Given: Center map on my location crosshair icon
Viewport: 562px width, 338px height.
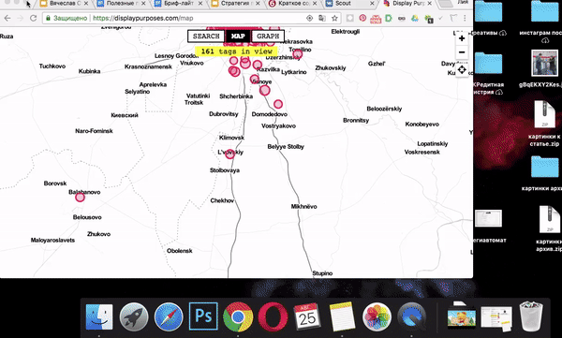Looking at the screenshot, I should 462,69.
